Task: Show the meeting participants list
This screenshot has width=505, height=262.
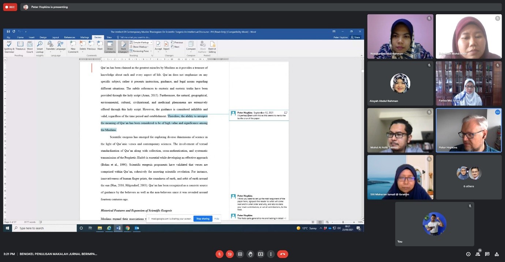Action: pos(478,254)
